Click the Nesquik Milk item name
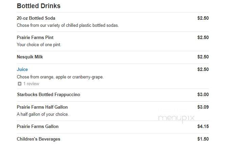Viewport: 237px width, 146px height. click(x=30, y=57)
